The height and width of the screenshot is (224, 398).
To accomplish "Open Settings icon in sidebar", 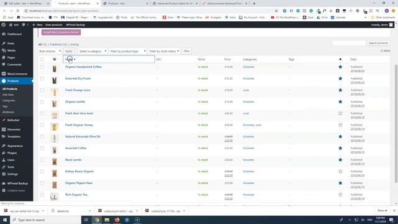I will pyautogui.click(x=4, y=174).
